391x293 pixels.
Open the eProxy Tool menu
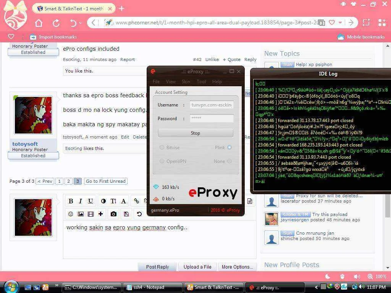coord(201,82)
